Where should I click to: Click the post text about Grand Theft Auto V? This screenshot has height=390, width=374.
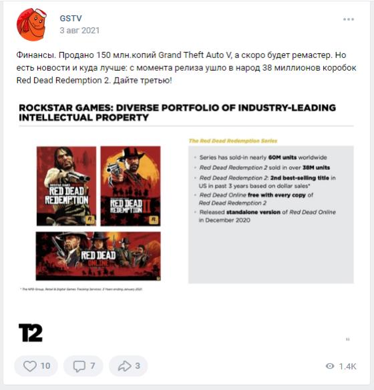pyautogui.click(x=186, y=67)
